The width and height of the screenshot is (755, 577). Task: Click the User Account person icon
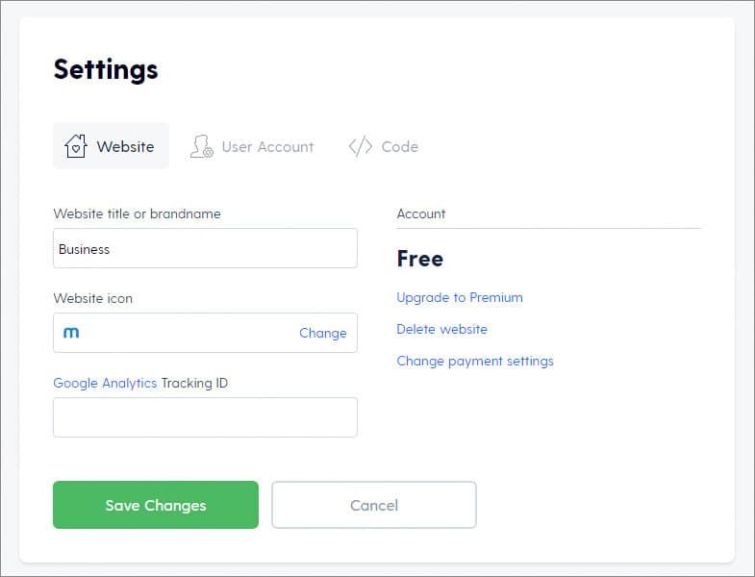pos(201,146)
